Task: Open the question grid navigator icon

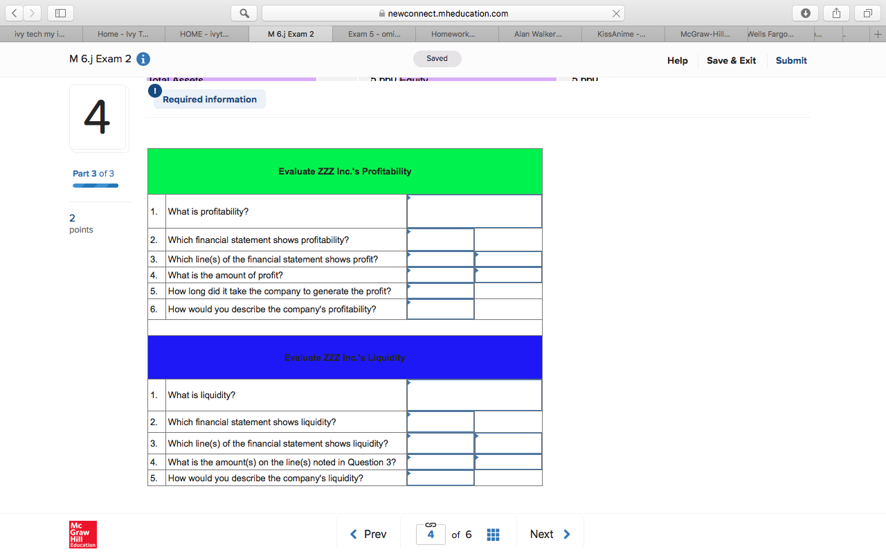Action: pos(493,535)
